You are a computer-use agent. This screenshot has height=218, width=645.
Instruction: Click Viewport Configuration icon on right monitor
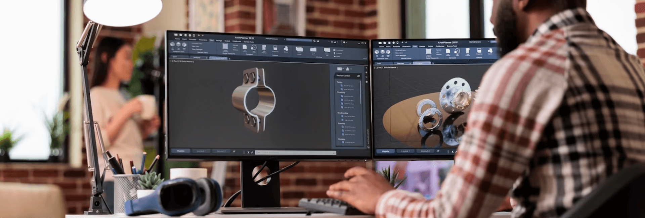point(428,52)
